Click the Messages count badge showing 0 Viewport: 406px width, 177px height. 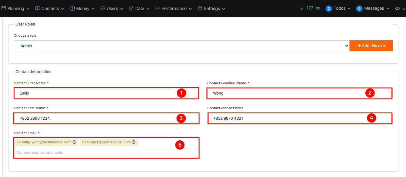coord(359,8)
